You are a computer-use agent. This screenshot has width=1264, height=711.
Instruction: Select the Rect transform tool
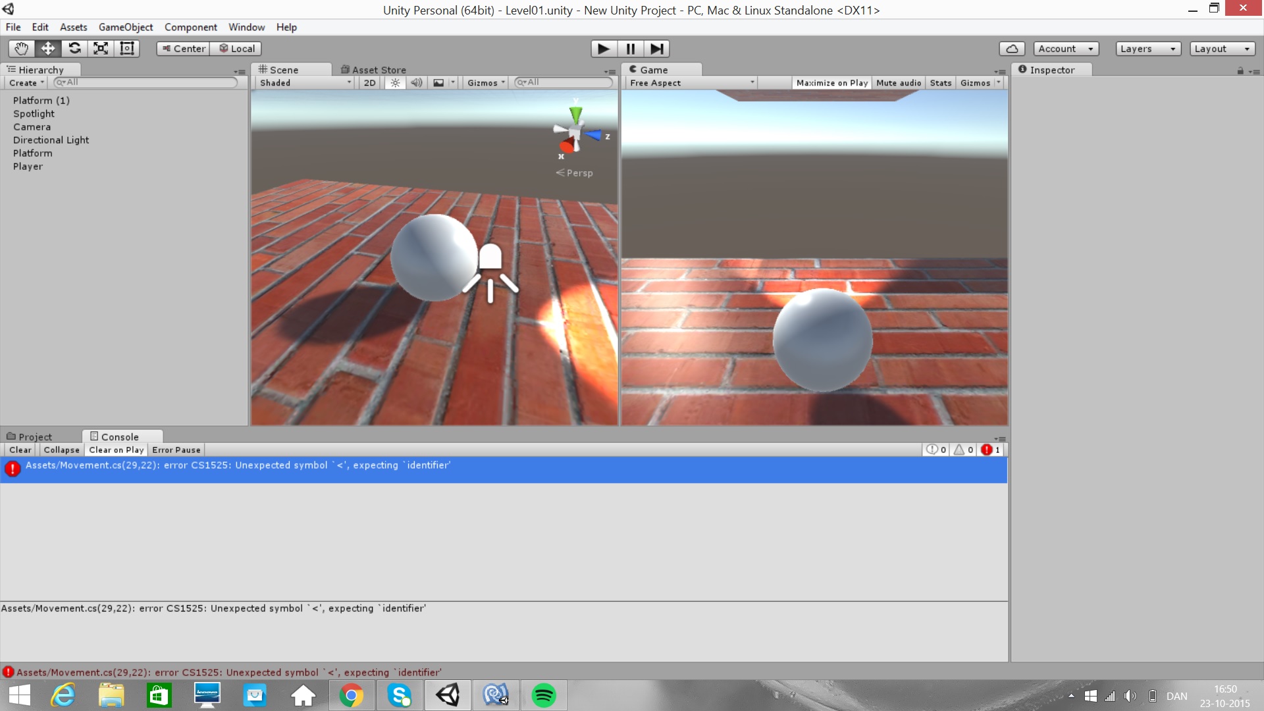pyautogui.click(x=127, y=49)
